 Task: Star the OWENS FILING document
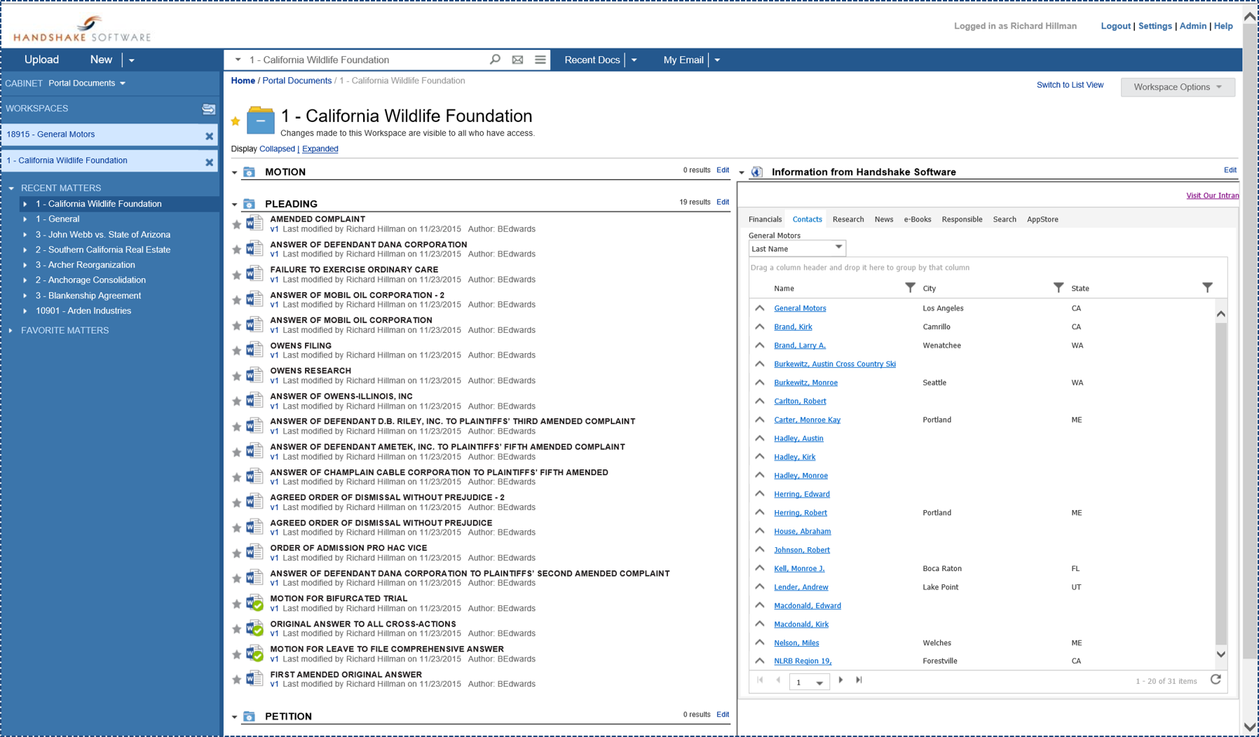click(236, 350)
